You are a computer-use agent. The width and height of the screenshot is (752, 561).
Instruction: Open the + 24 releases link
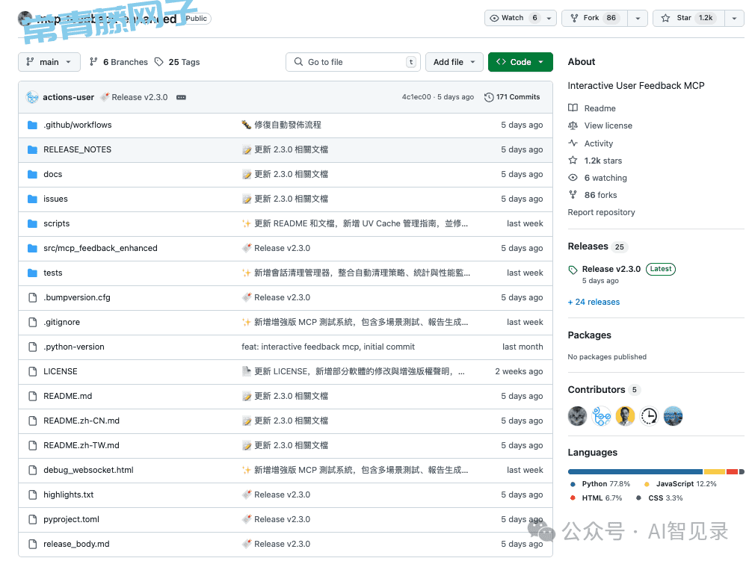(x=594, y=302)
